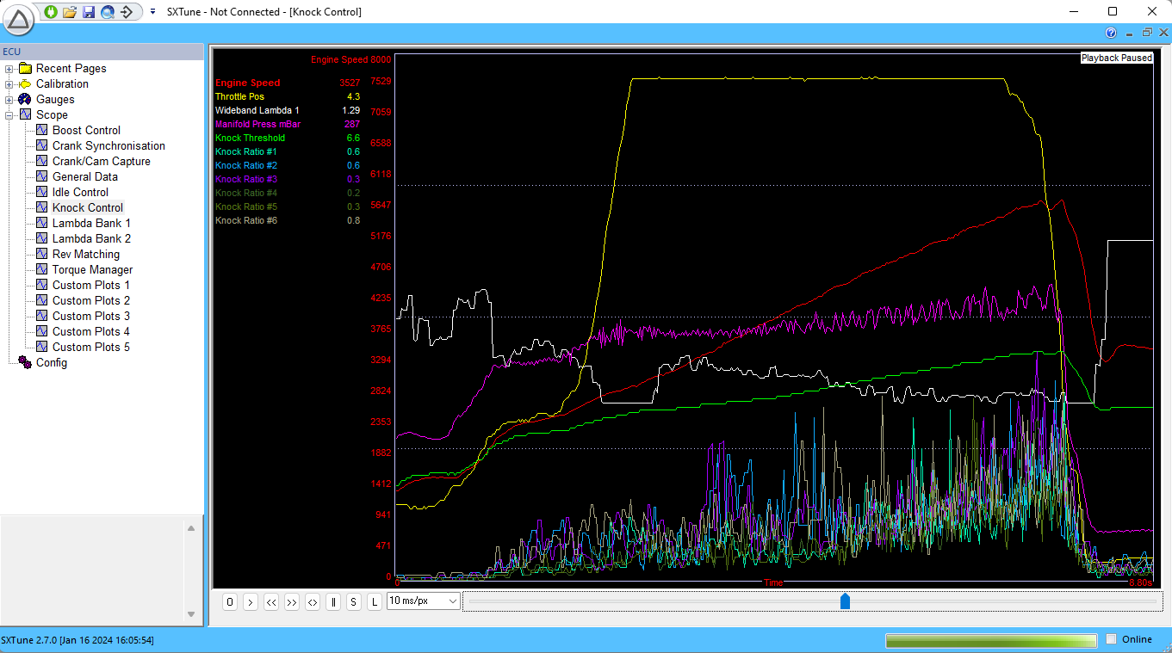
Task: Select the Knock Control tree item
Action: coord(87,208)
